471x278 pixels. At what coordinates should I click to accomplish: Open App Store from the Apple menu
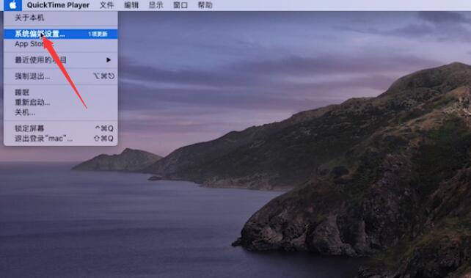point(60,44)
